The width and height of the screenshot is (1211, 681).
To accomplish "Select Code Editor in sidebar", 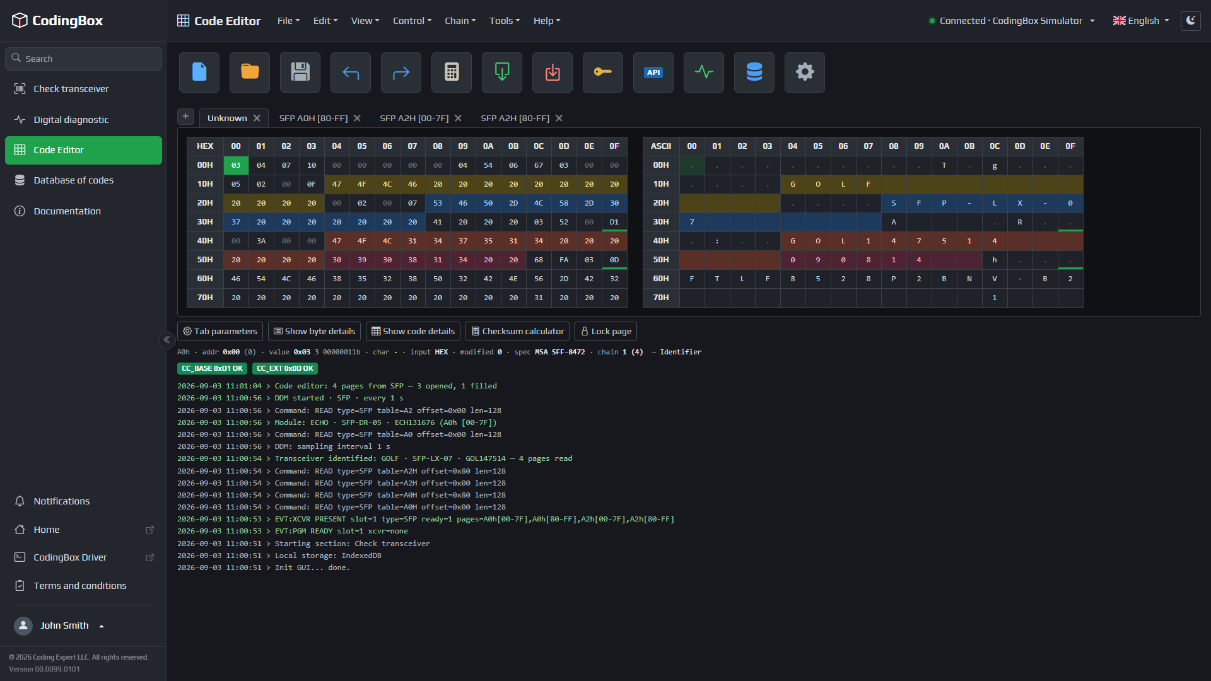I will pyautogui.click(x=83, y=150).
